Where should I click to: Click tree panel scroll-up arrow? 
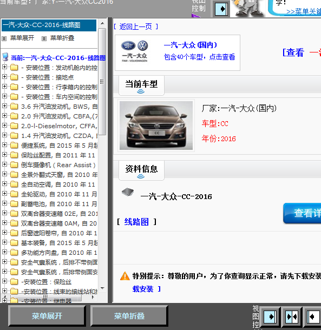tap(102, 23)
